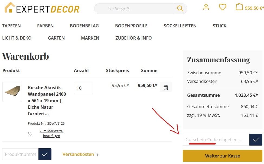264x164 pixels.
Task: Submit the voucher code via checkmark icon
Action: point(256,139)
